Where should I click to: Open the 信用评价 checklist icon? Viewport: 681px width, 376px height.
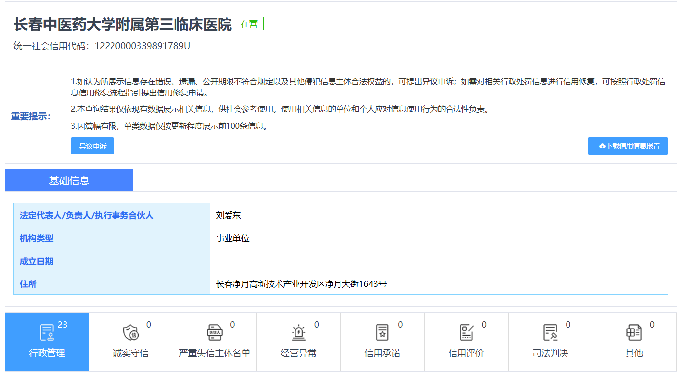[466, 332]
